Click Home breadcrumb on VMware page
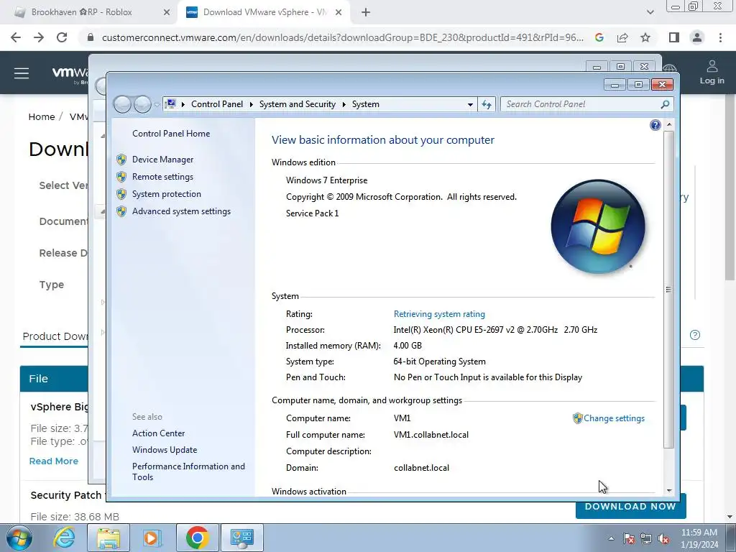The image size is (736, 552). (x=41, y=117)
